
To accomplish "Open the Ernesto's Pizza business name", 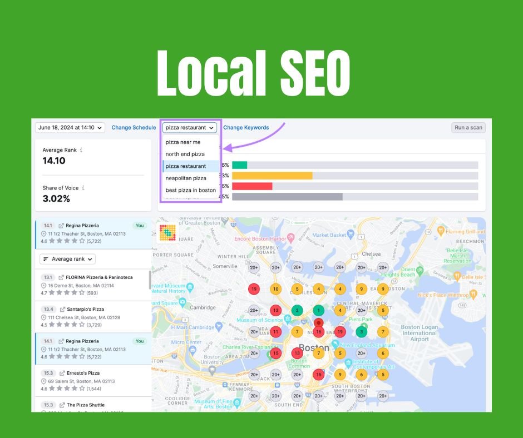I will pyautogui.click(x=83, y=373).
